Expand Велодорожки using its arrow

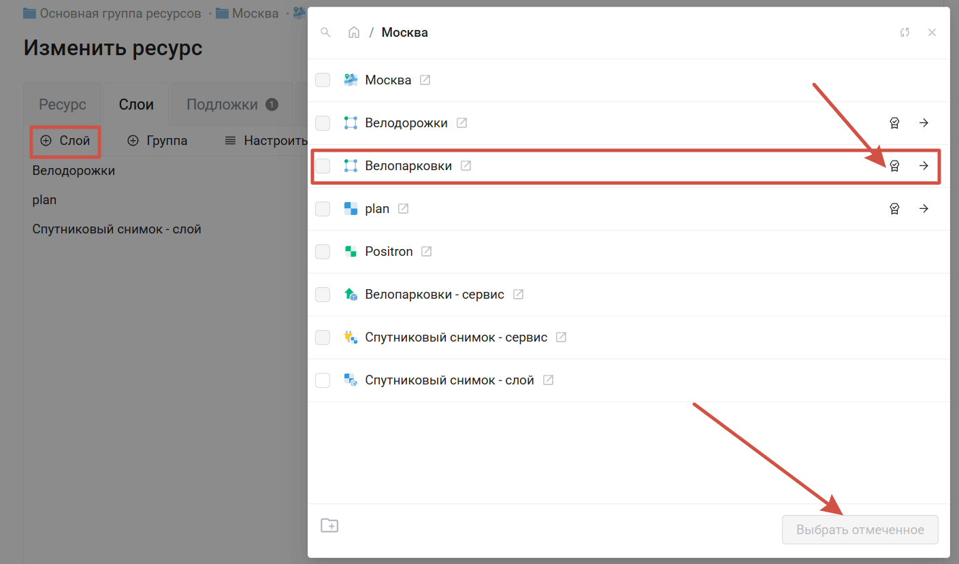(924, 123)
